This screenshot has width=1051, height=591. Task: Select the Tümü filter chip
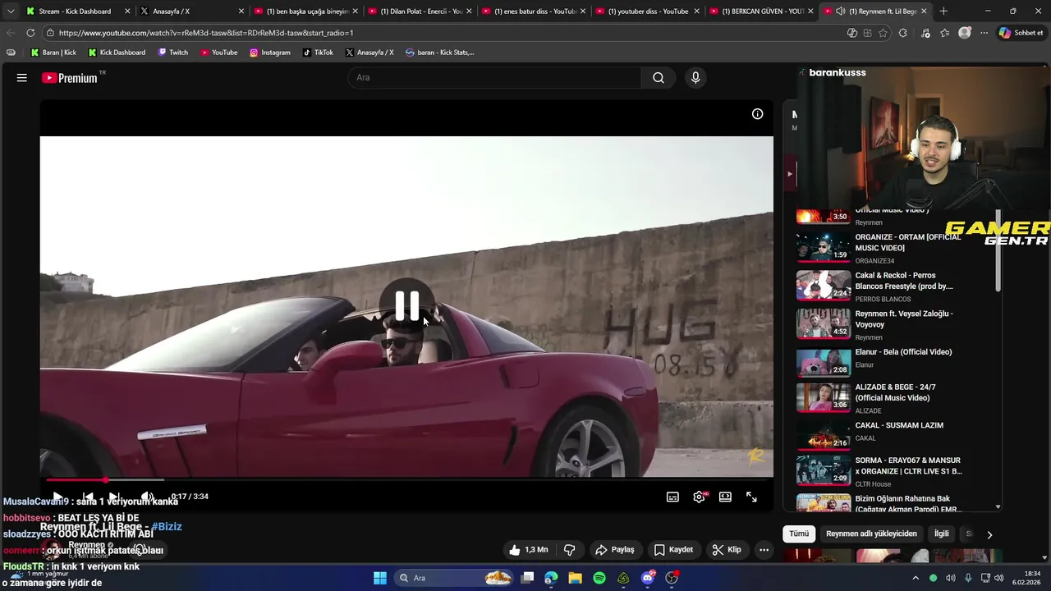click(799, 534)
